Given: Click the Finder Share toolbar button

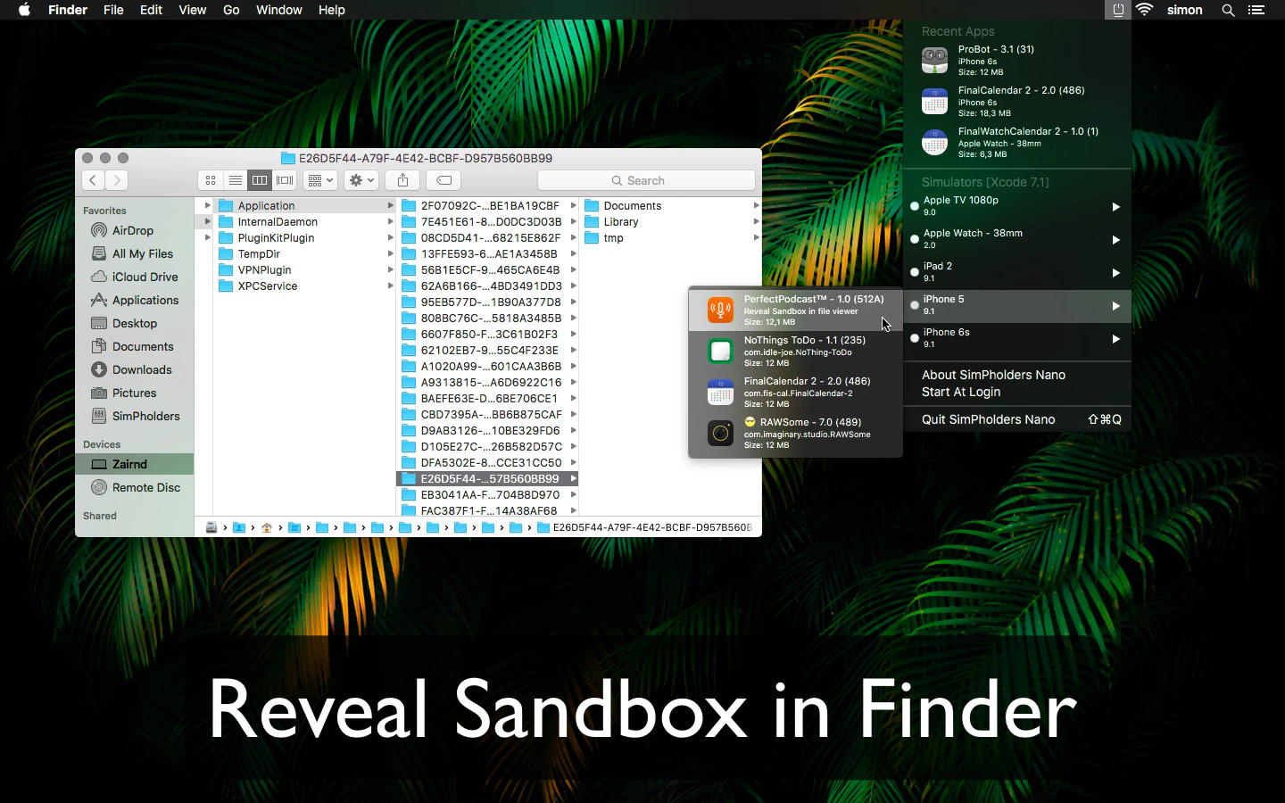Looking at the screenshot, I should pyautogui.click(x=402, y=180).
